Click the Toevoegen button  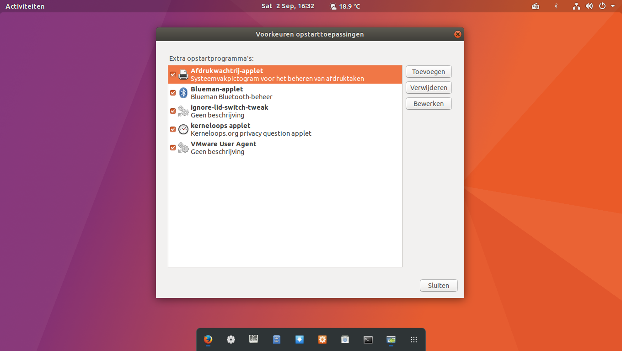point(429,72)
